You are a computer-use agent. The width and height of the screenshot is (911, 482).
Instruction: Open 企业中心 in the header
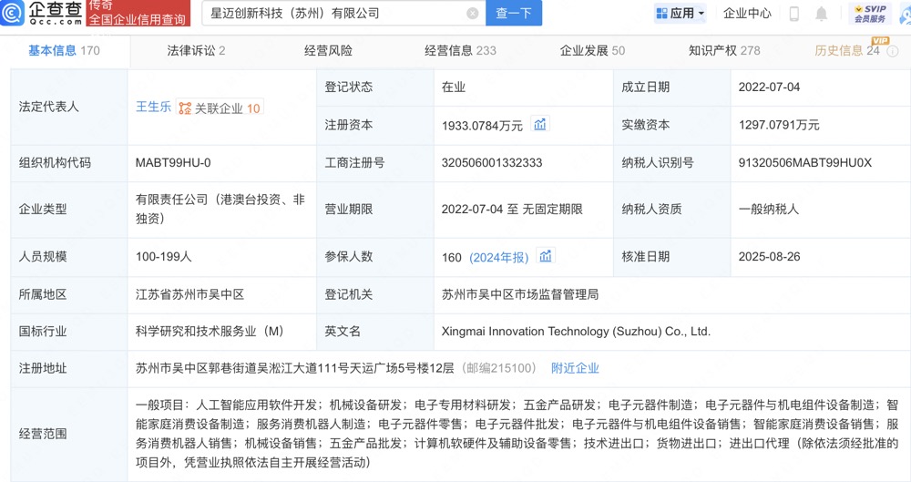pyautogui.click(x=747, y=14)
